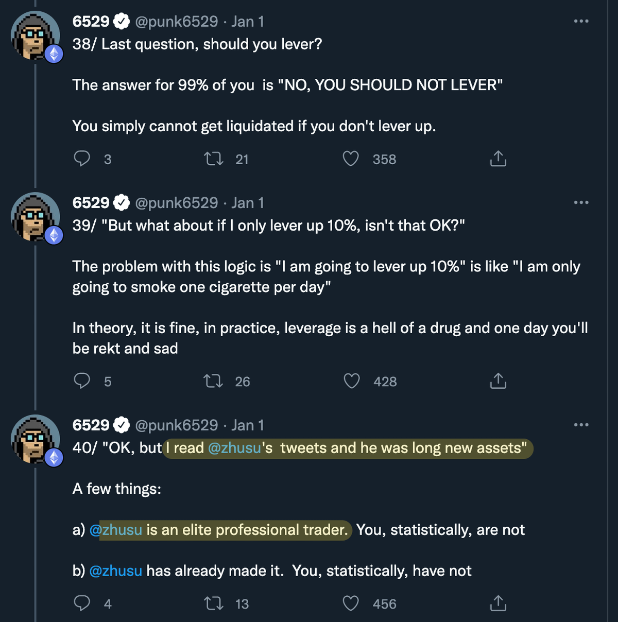Open more options for 40/ tweet
The height and width of the screenshot is (622, 618).
(x=581, y=425)
